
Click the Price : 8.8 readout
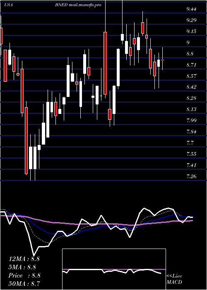click(x=24, y=275)
